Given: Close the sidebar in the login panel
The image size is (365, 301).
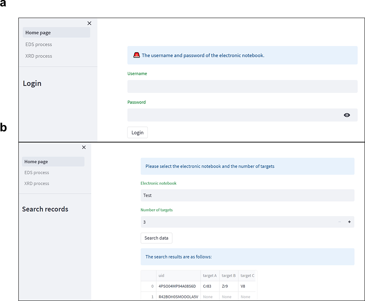Looking at the screenshot, I should click(x=89, y=23).
